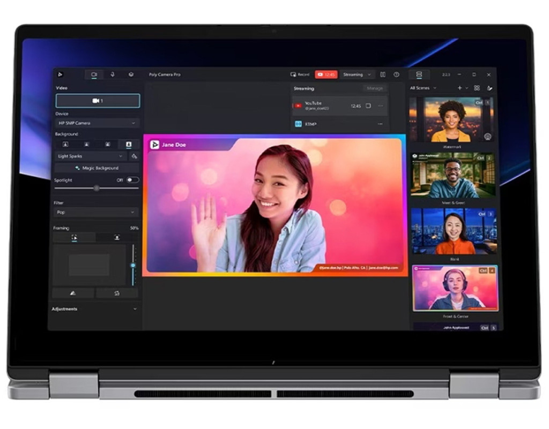Switch scenes to grid view
This screenshot has height=429, width=549.
(477, 88)
